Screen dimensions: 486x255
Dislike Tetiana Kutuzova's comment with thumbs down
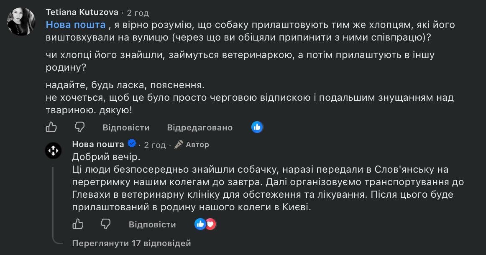[x=79, y=127]
